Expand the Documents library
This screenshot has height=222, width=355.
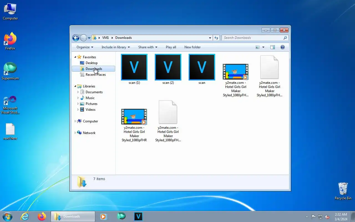(x=78, y=92)
